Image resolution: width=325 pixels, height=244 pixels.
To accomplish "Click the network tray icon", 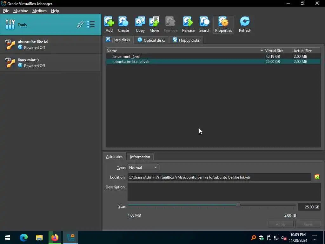I will click(x=276, y=238).
